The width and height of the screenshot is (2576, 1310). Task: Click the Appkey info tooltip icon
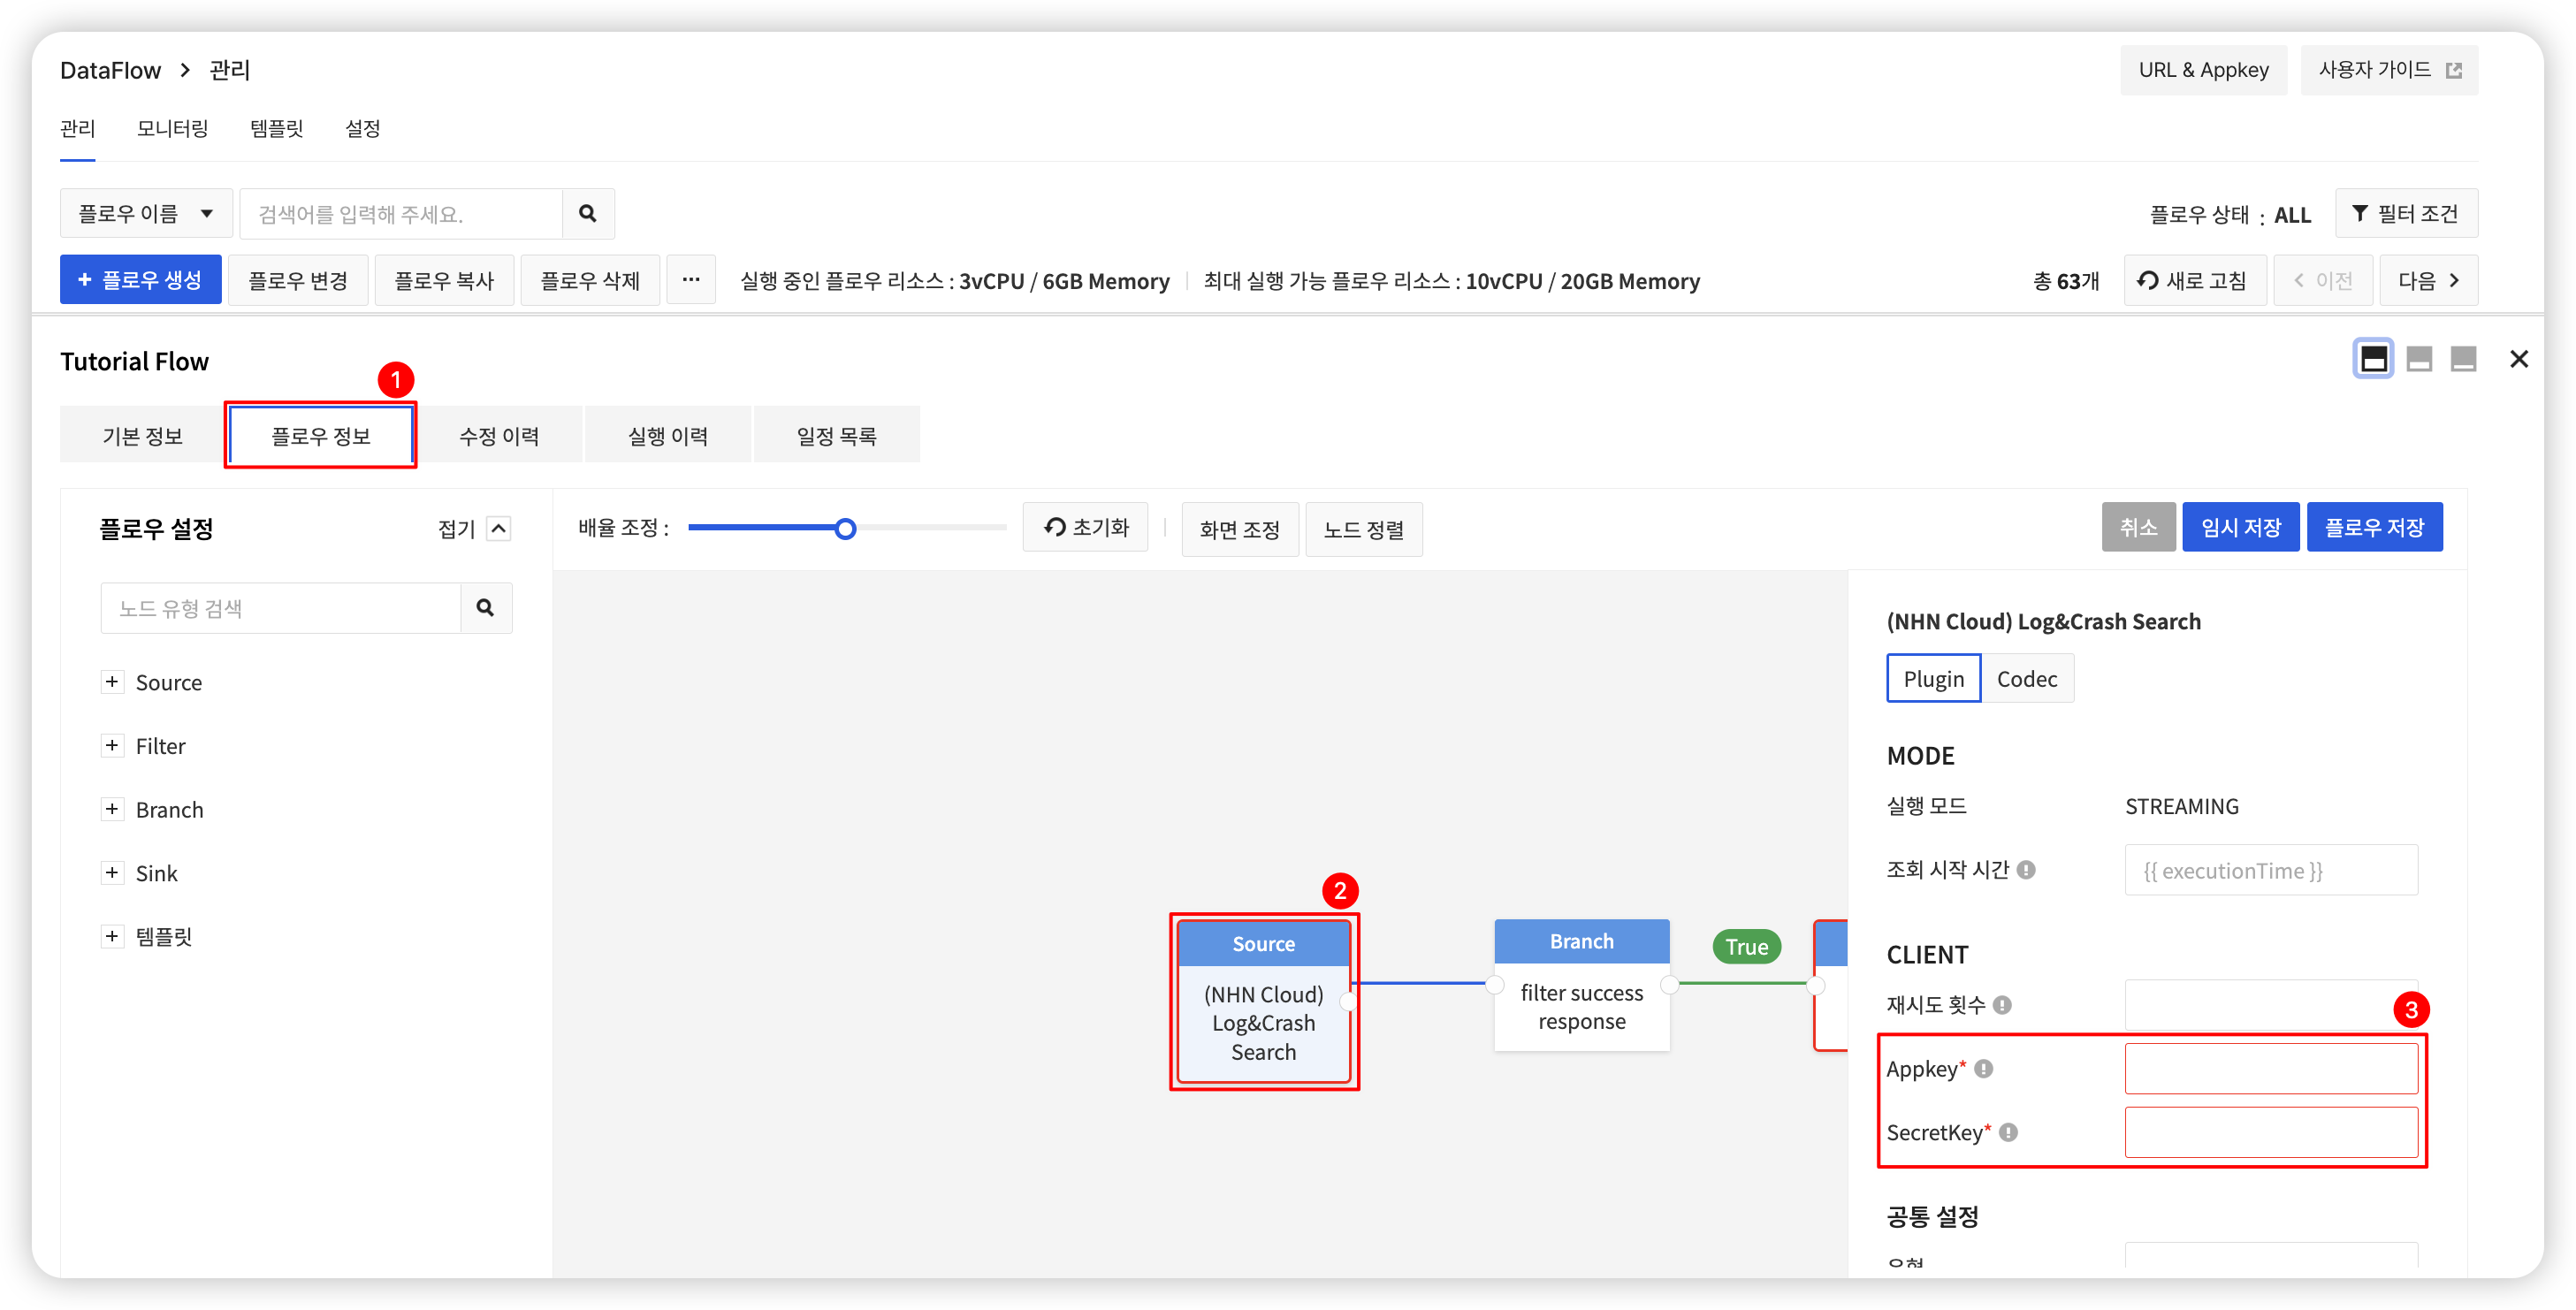click(x=1984, y=1069)
